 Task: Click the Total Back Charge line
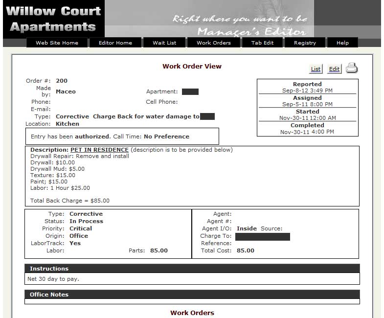tap(70, 201)
